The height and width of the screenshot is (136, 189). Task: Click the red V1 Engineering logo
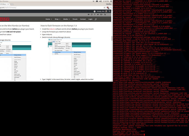pos(4,19)
